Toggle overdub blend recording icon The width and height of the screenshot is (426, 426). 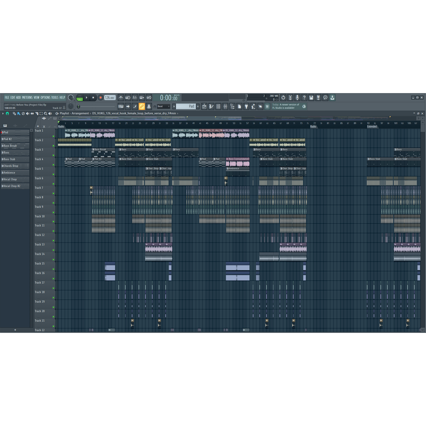142,97
